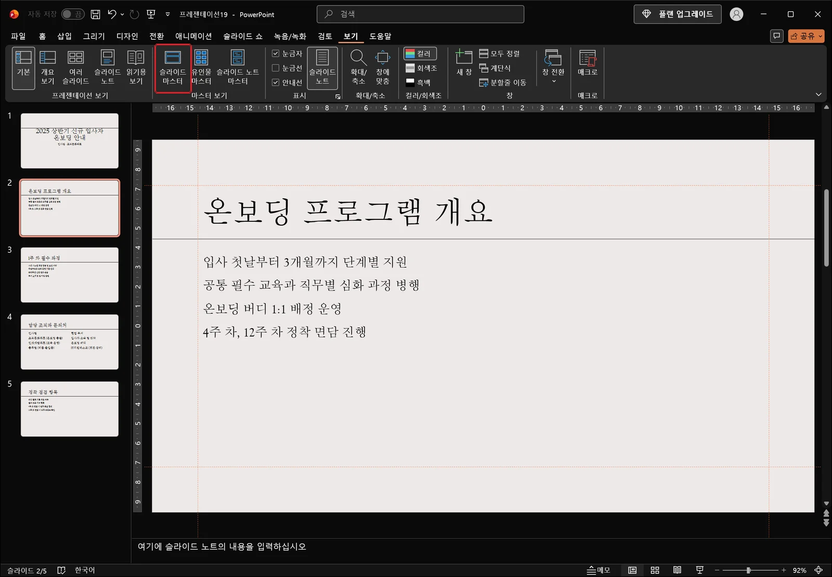Open the Home (홈) tab
Image resolution: width=832 pixels, height=577 pixels.
[x=42, y=36]
